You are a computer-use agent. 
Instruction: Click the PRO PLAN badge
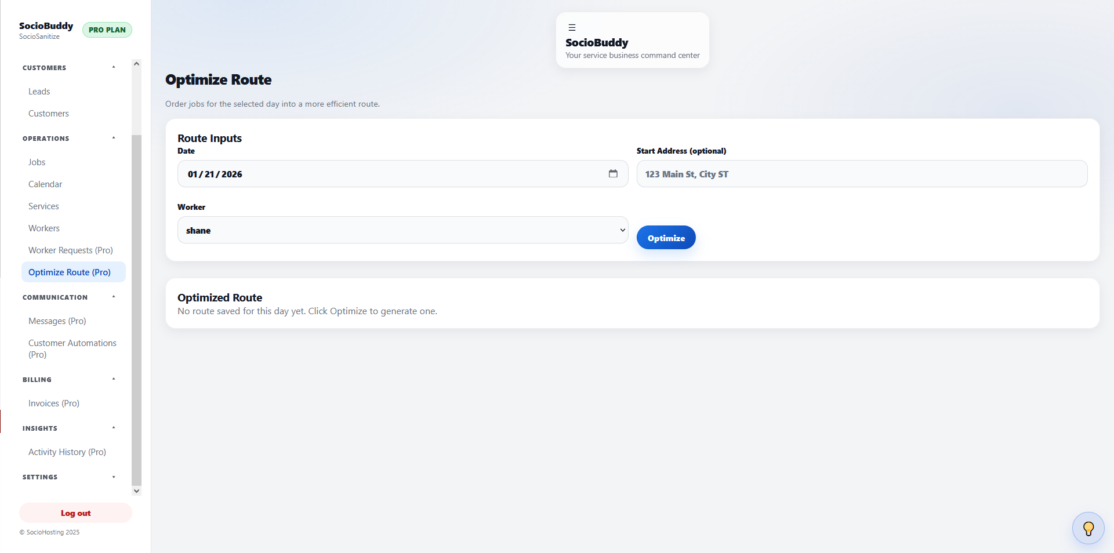(107, 30)
